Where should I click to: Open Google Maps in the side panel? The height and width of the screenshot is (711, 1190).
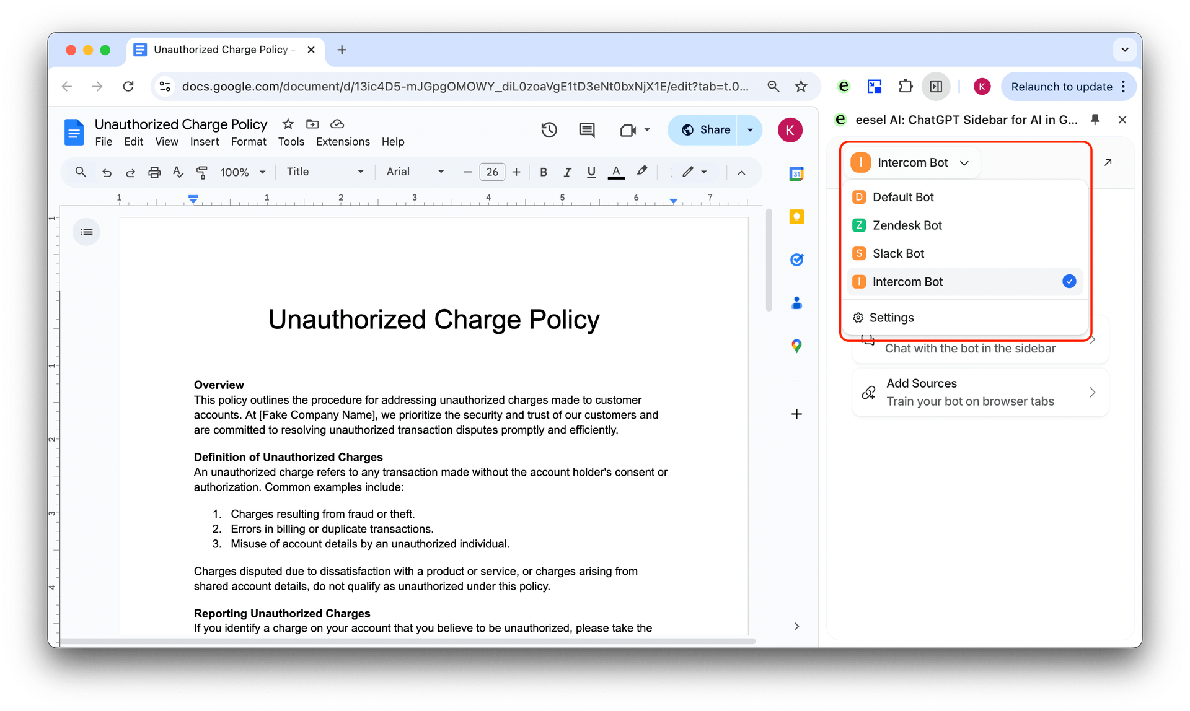[x=796, y=346]
